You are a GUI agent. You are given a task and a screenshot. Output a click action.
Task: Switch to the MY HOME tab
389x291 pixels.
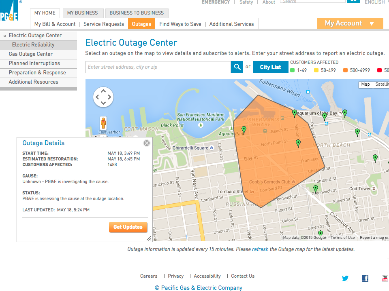(45, 13)
